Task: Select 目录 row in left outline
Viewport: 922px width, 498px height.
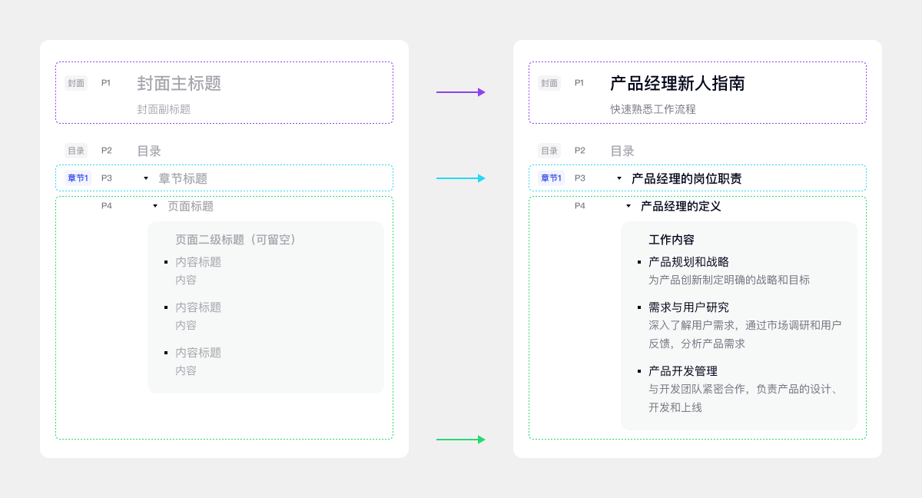Action: pyautogui.click(x=149, y=151)
